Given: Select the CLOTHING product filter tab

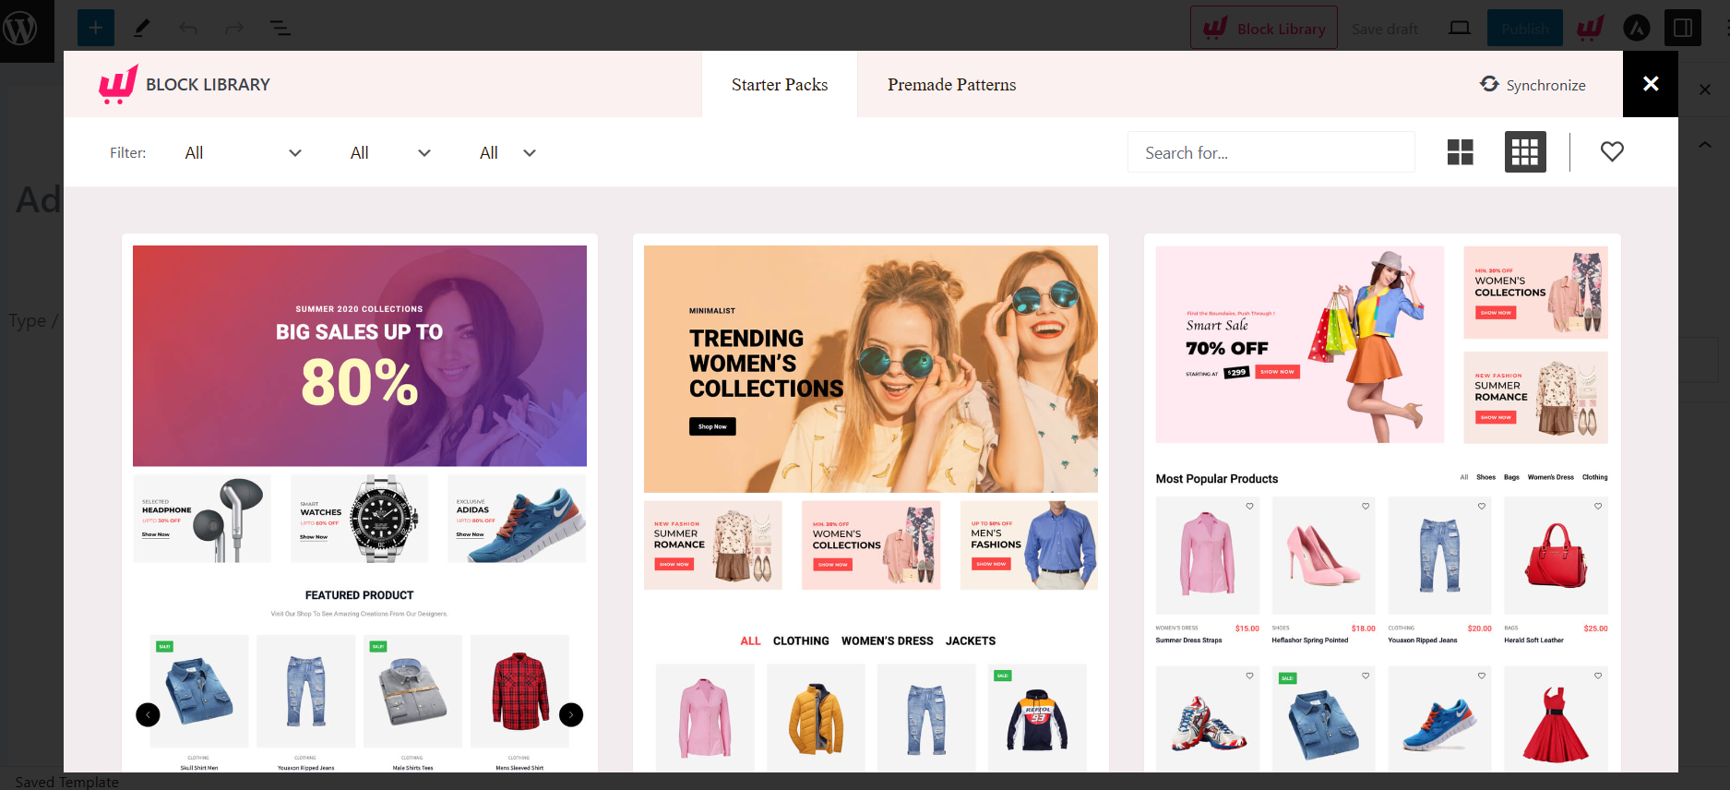Looking at the screenshot, I should click(x=801, y=640).
